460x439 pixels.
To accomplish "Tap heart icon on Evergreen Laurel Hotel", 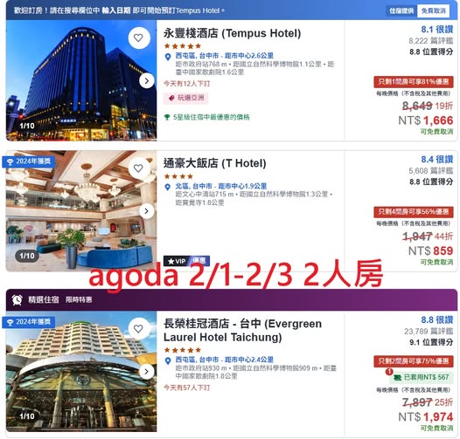I will tap(138, 329).
